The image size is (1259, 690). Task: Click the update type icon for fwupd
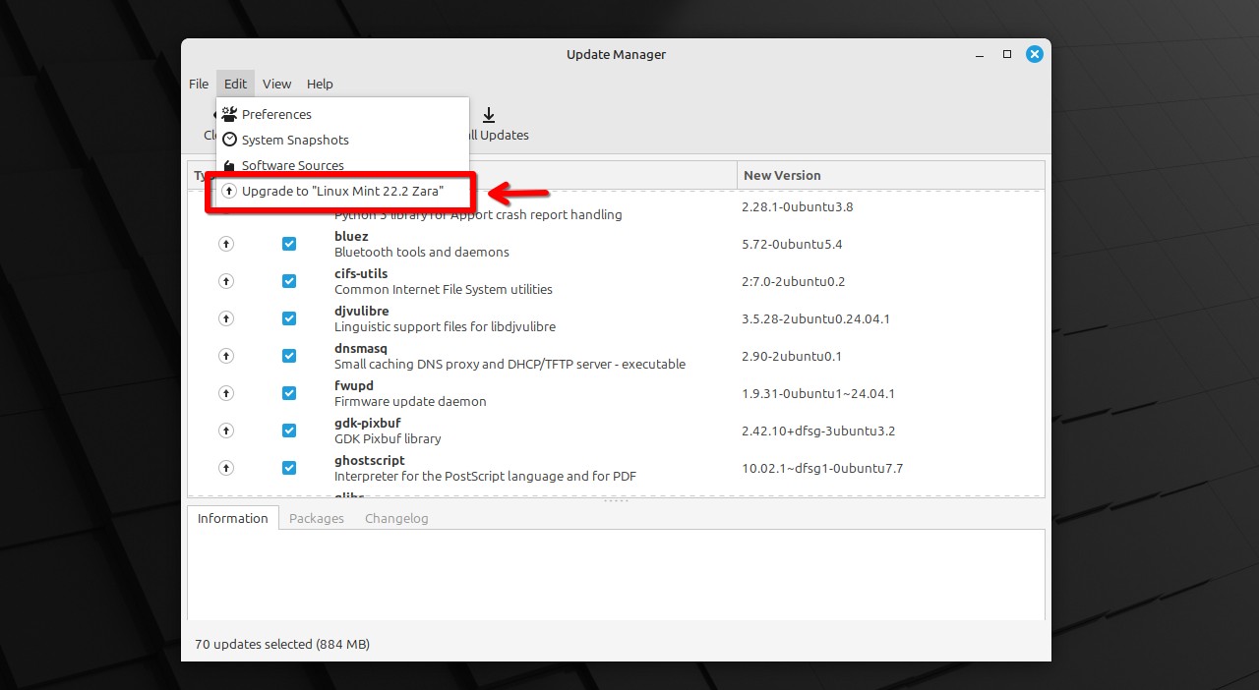pyautogui.click(x=226, y=393)
